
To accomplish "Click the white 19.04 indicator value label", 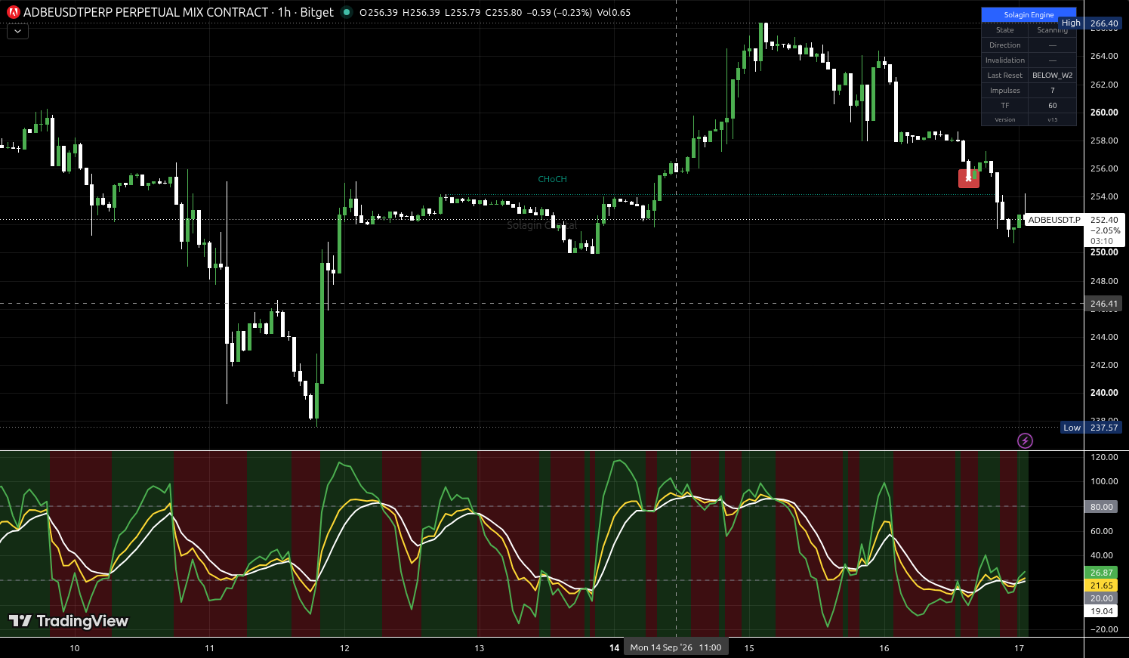I will [x=1102, y=611].
